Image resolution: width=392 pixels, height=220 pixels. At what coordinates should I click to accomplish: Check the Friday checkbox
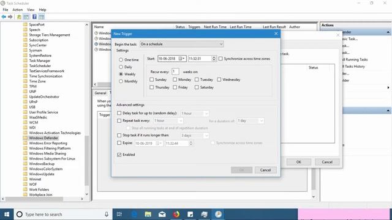[x=175, y=87]
